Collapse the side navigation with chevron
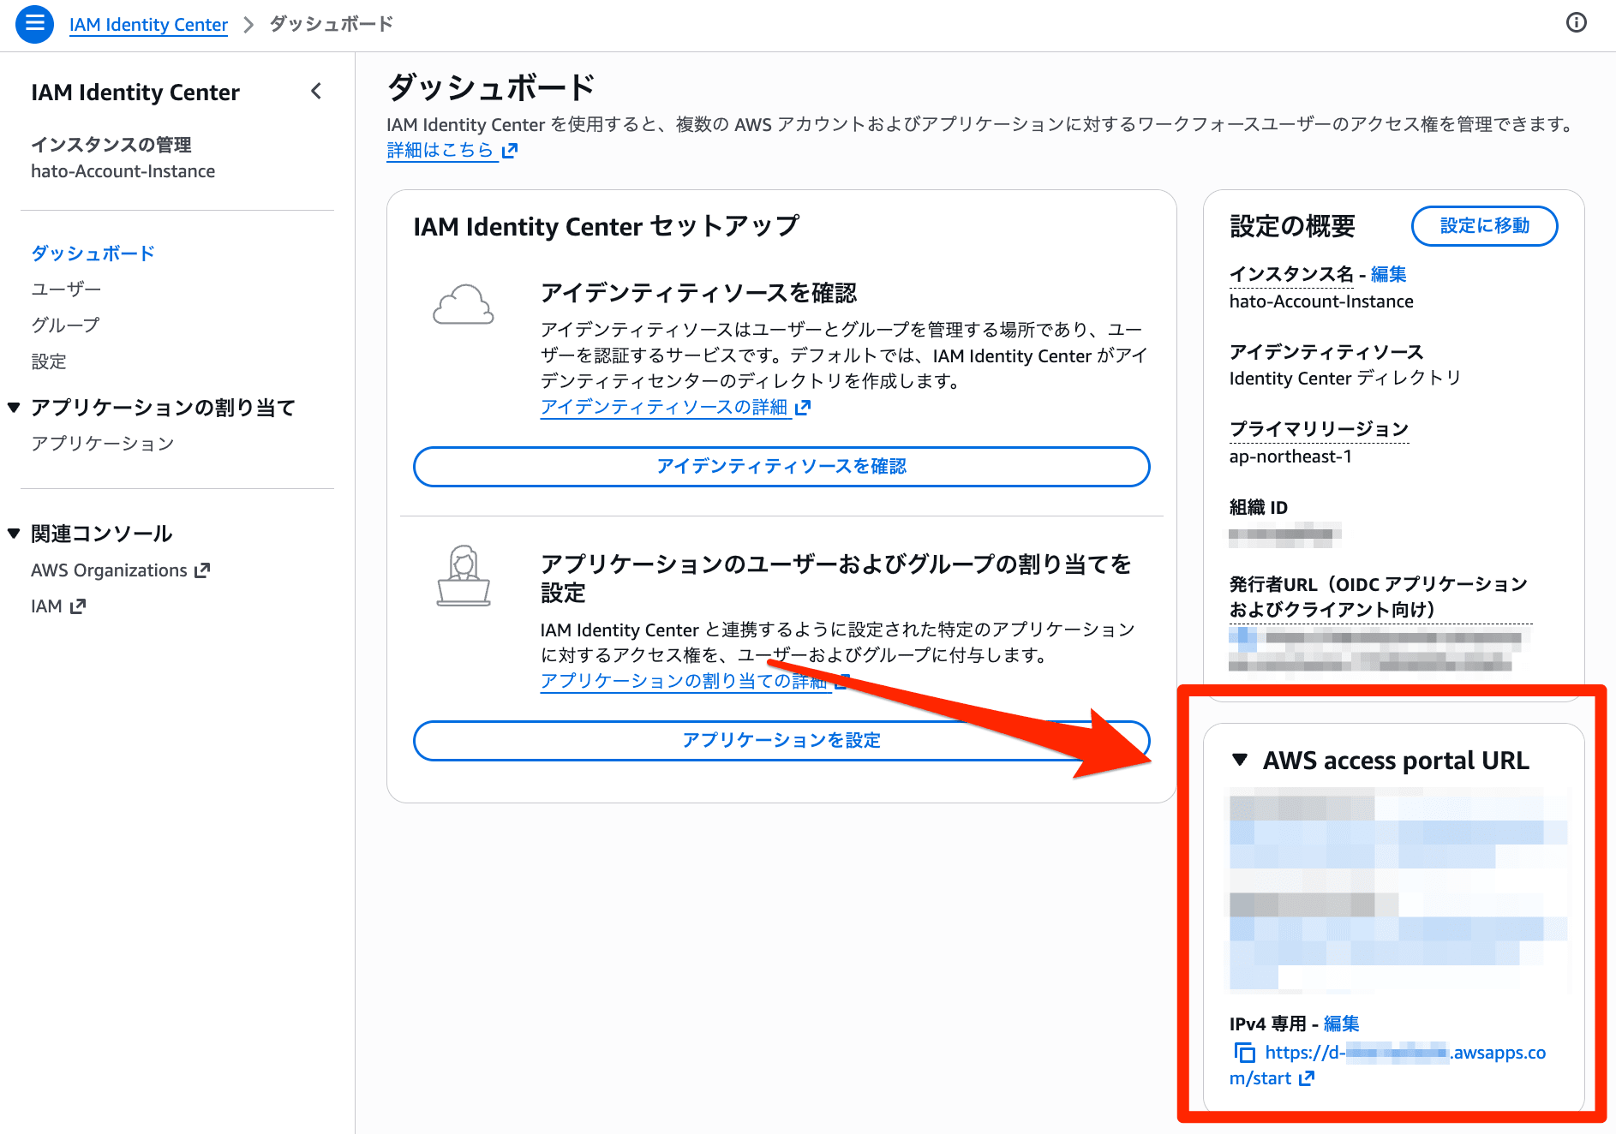This screenshot has width=1616, height=1134. [x=316, y=91]
